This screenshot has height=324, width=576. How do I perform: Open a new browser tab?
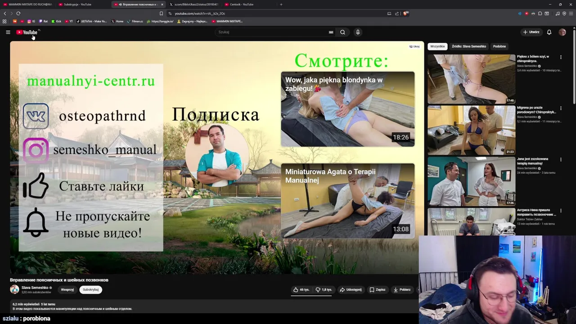(x=281, y=4)
